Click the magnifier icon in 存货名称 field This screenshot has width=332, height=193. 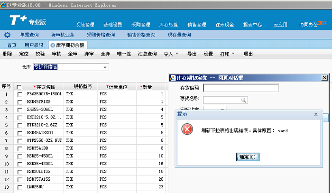tap(243, 100)
